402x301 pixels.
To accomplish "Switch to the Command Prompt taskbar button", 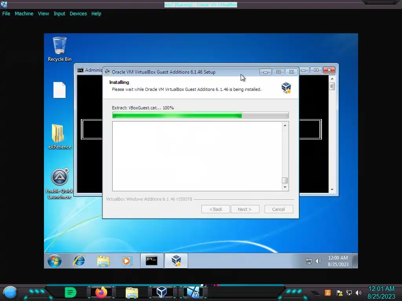I will click(152, 261).
